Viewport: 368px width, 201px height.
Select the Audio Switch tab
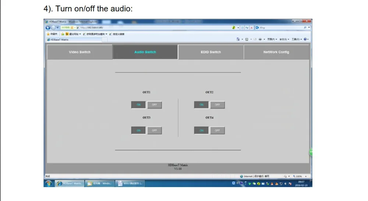(x=145, y=52)
